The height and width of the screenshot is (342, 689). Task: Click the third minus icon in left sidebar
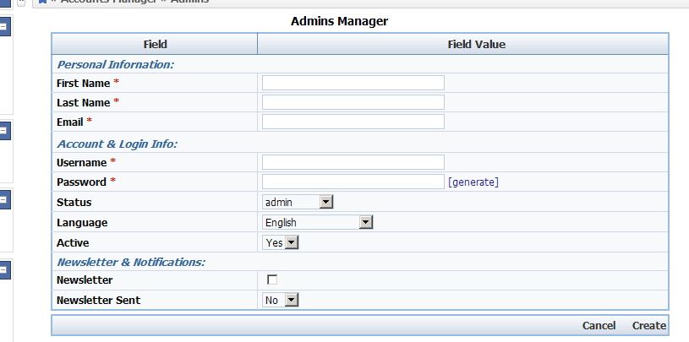tap(3, 200)
